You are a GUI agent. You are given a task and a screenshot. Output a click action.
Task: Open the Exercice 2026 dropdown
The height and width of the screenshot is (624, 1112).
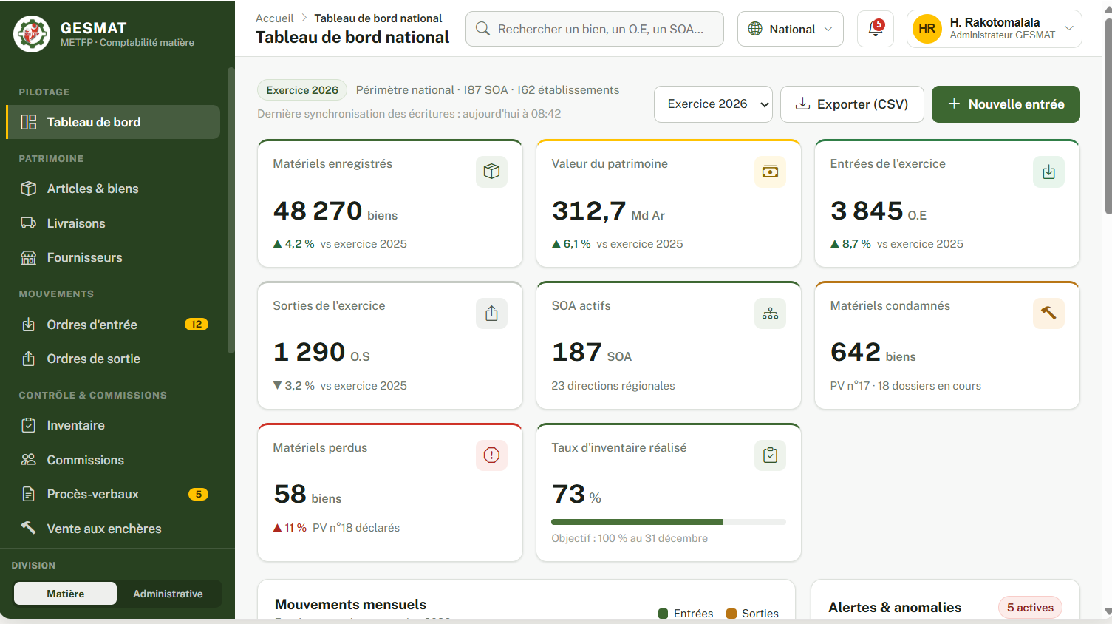click(713, 104)
